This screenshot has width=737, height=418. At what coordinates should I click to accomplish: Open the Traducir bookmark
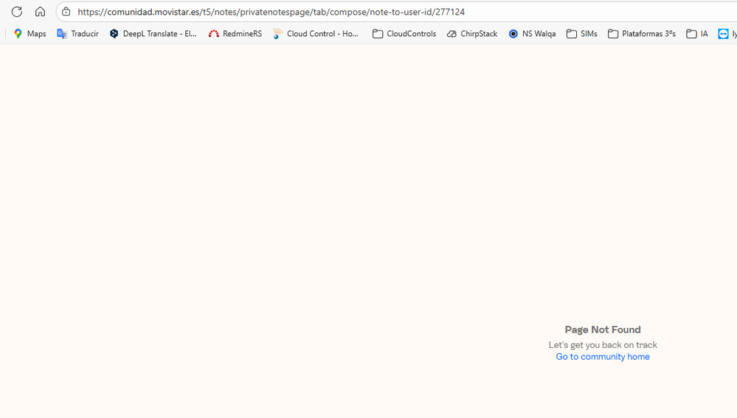(77, 34)
